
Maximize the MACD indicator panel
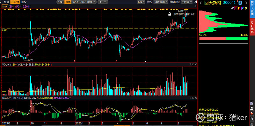(x=193, y=98)
